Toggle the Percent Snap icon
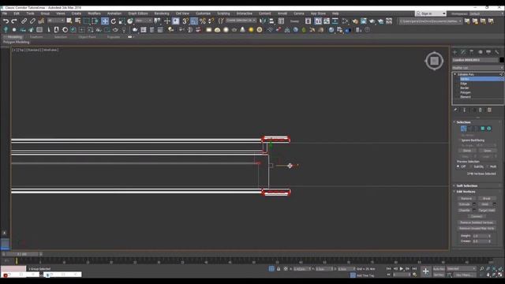This screenshot has height=284, width=505. coord(203,21)
